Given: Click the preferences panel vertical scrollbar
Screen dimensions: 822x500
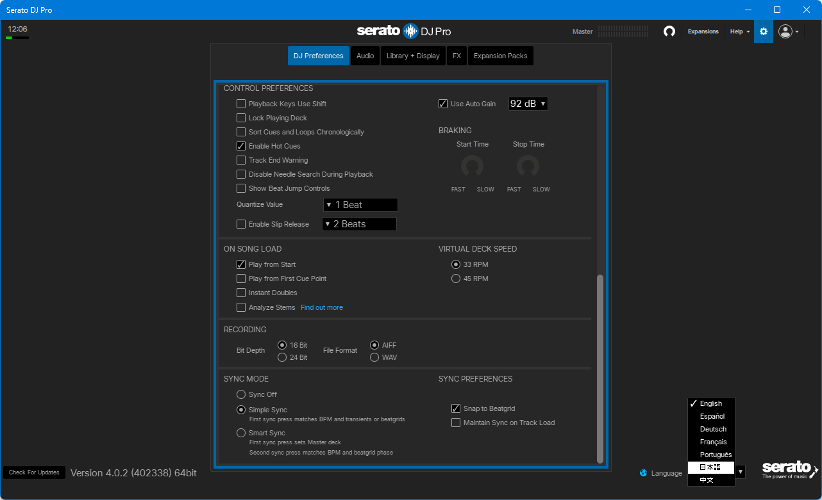Looking at the screenshot, I should (600, 367).
